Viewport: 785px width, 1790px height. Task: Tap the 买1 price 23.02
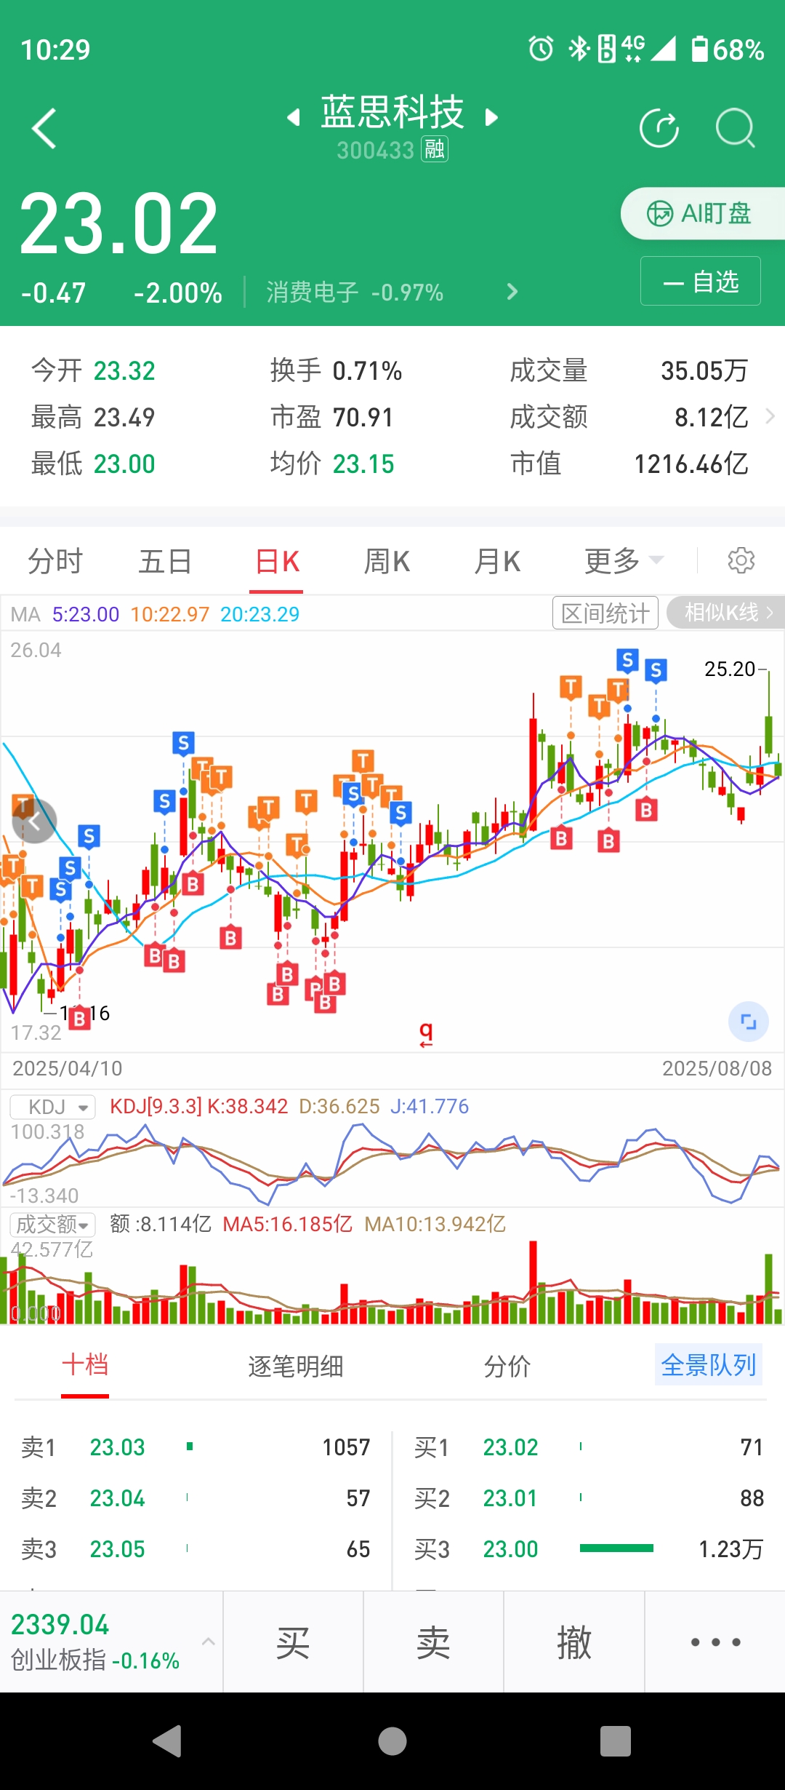point(510,1447)
